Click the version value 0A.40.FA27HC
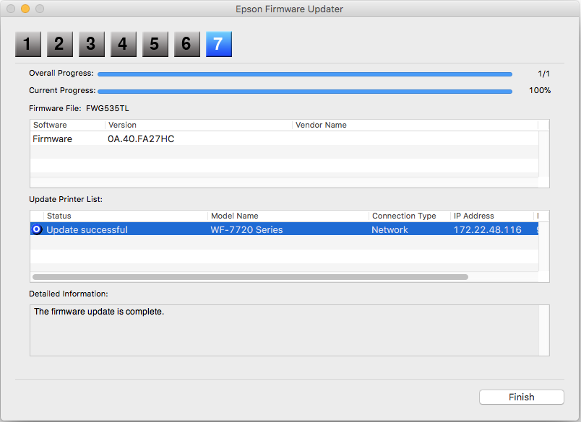The image size is (581, 422). click(141, 139)
